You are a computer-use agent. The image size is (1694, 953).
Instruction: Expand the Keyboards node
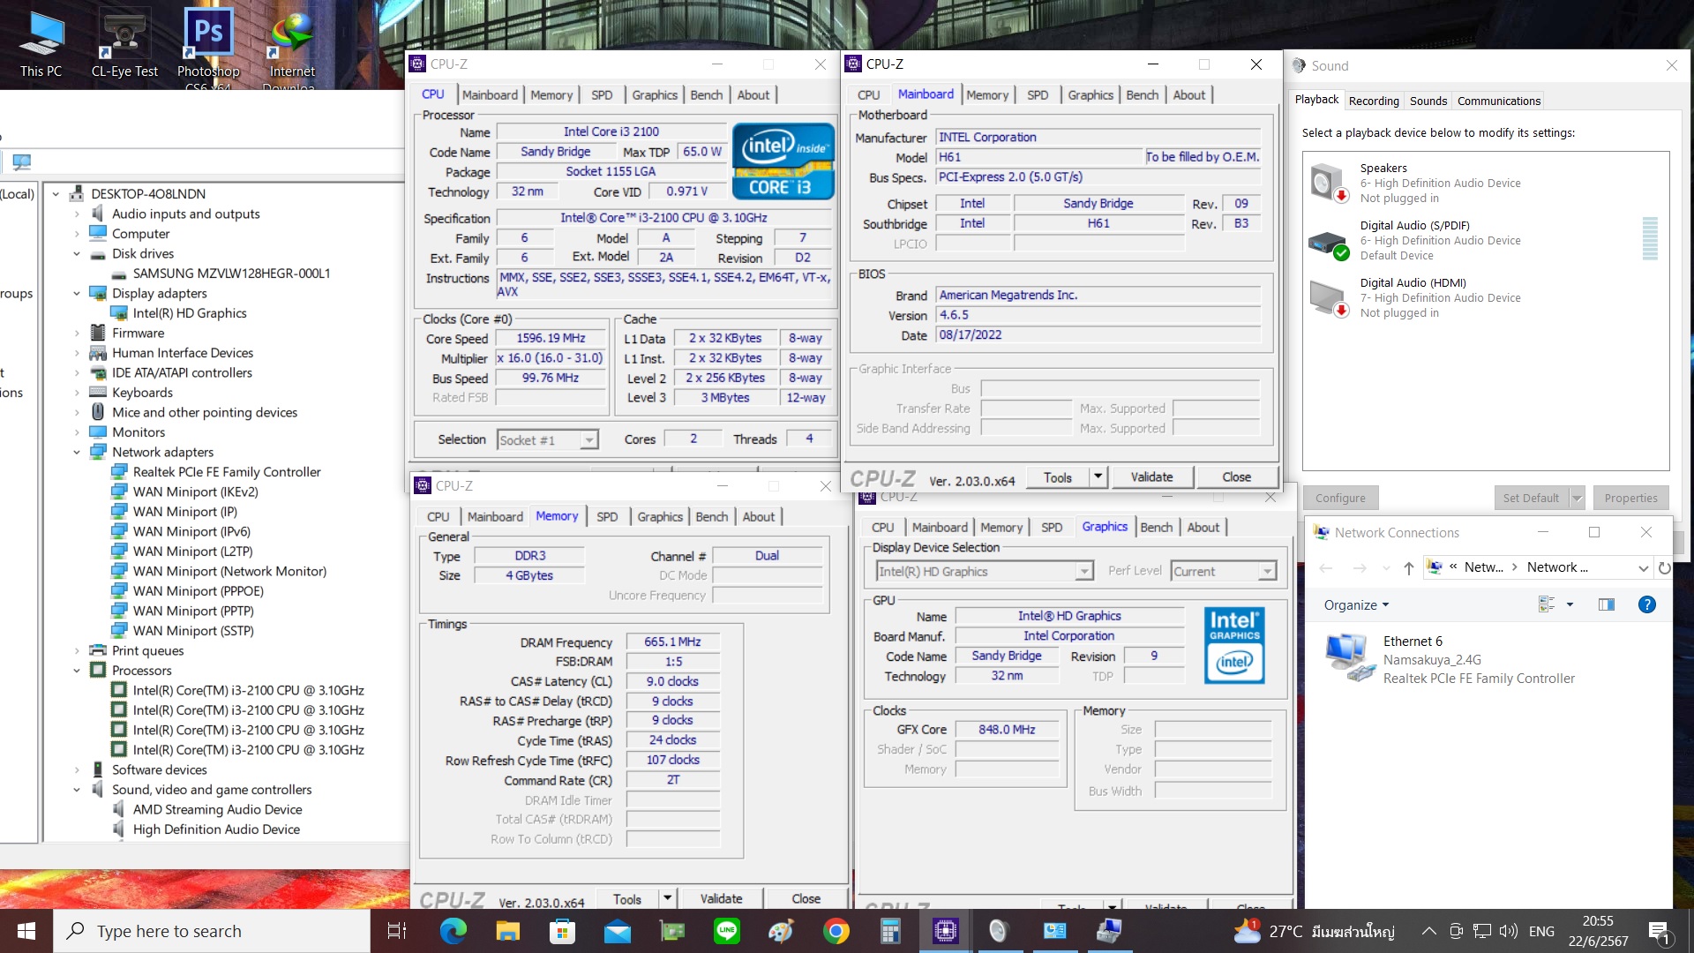coord(77,393)
